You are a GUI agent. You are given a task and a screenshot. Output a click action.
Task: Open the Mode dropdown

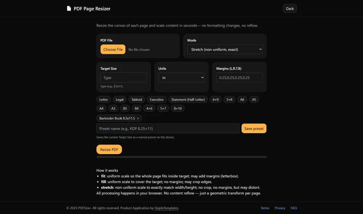click(x=225, y=49)
